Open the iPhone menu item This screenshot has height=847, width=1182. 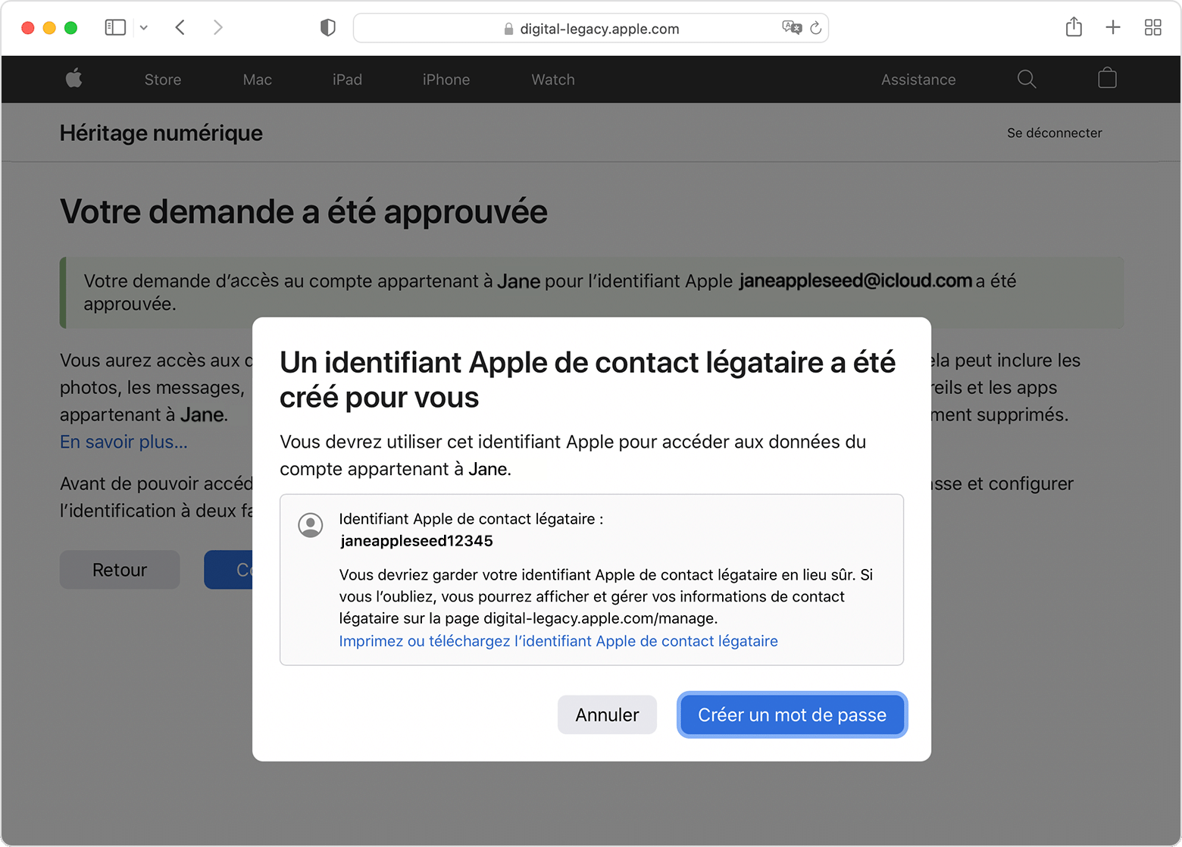446,80
